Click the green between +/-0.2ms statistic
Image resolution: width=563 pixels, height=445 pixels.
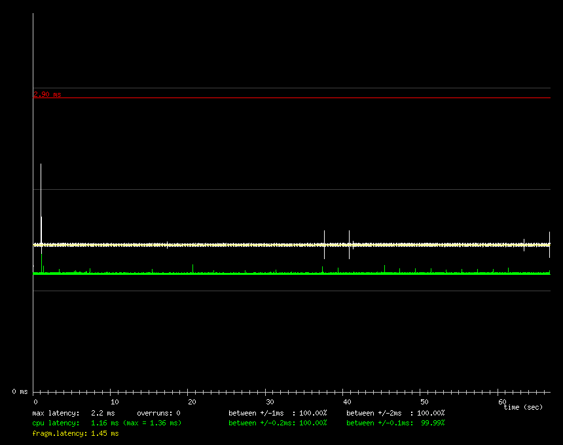278,423
